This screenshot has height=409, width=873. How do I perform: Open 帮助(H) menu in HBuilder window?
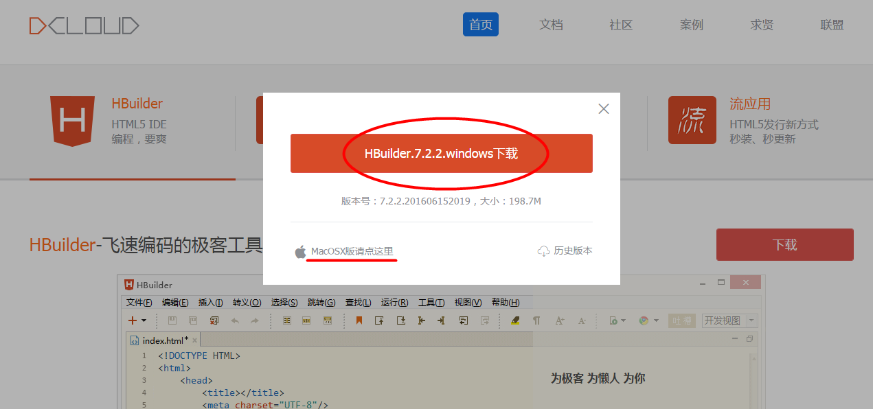click(505, 303)
